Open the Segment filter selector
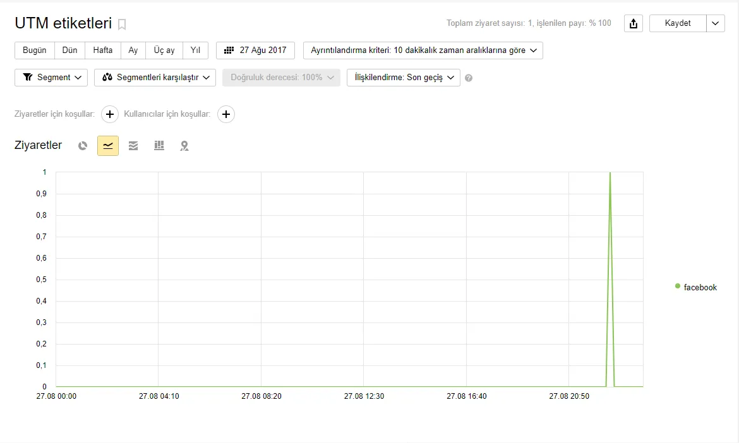This screenshot has height=443, width=739. tap(51, 78)
